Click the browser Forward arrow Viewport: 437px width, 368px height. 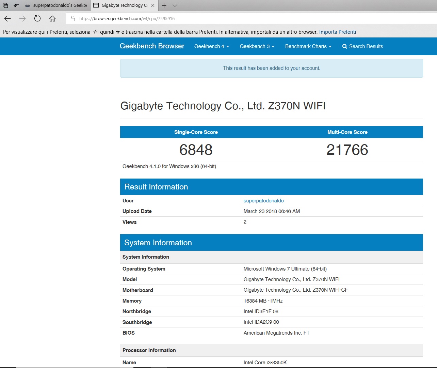[x=22, y=18]
